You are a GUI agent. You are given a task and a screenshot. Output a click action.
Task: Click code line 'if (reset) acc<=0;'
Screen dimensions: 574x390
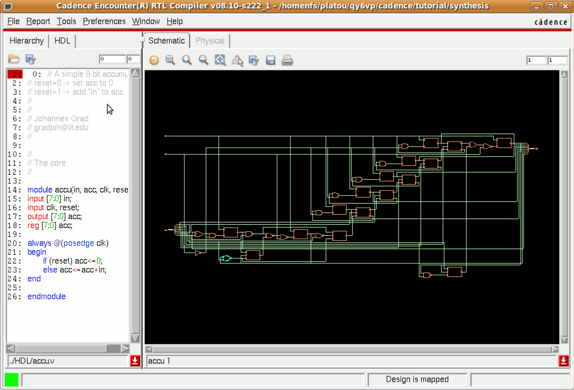(73, 261)
